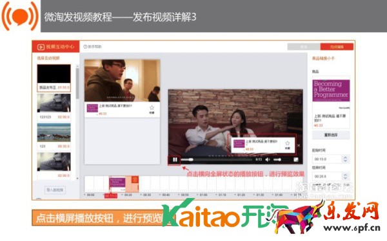Click the video playback progress bar
387x241 pixels.
point(217,160)
